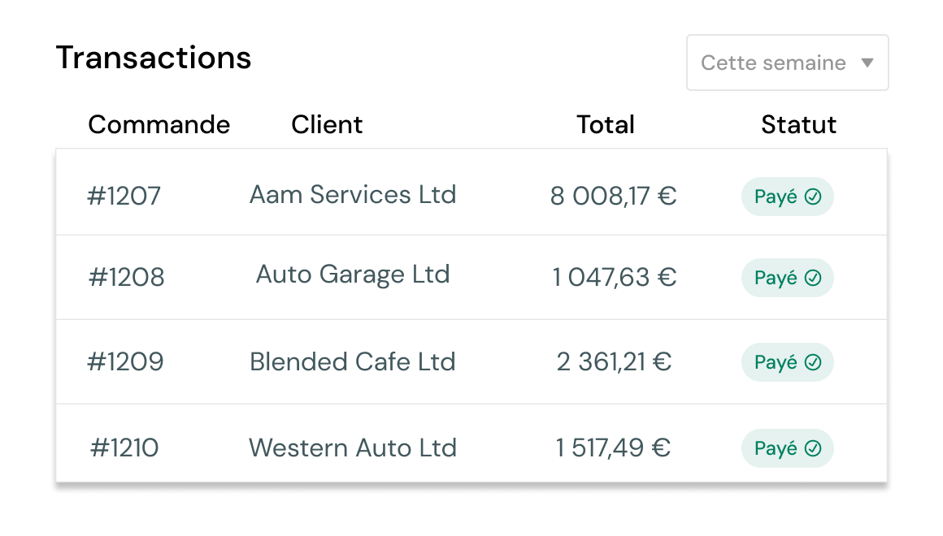Image resolution: width=943 pixels, height=536 pixels.
Task: Select order number #1208
Action: (126, 277)
